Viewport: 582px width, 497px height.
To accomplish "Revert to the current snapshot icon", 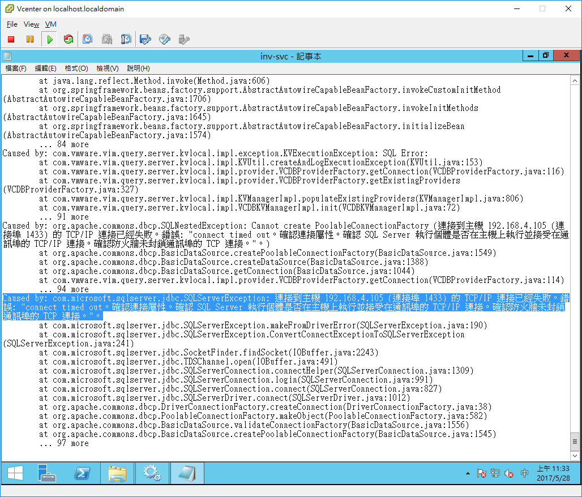I will pyautogui.click(x=107, y=40).
